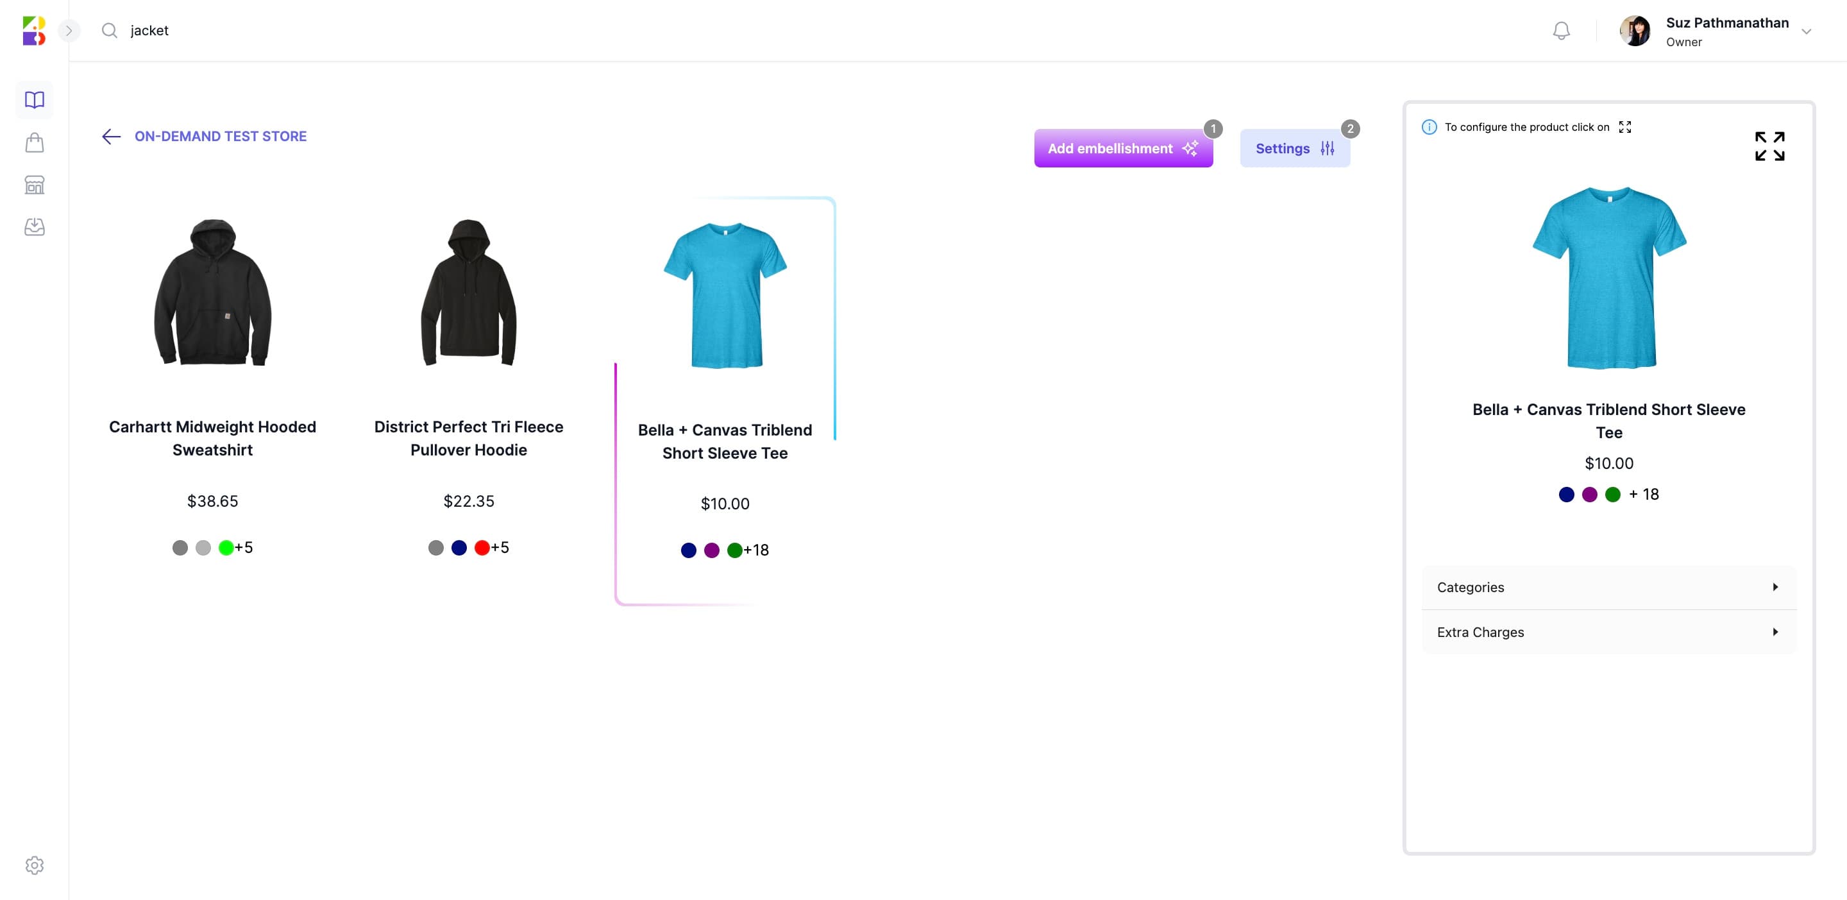1847x900 pixels.
Task: Pick dark gray swatch under Carhartt sweatshirt
Action: pyautogui.click(x=180, y=548)
